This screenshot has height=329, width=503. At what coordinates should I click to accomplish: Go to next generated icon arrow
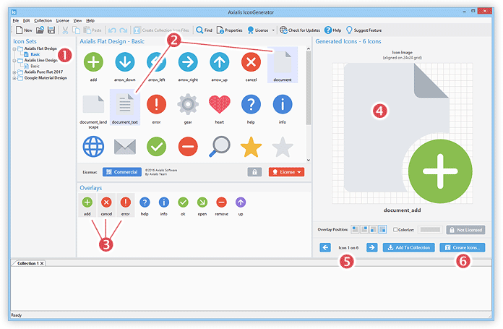click(x=371, y=247)
